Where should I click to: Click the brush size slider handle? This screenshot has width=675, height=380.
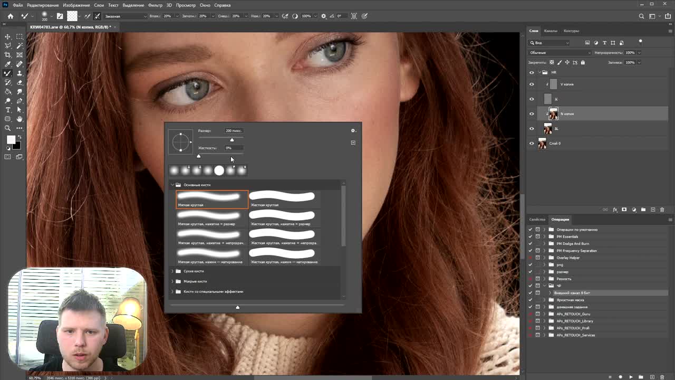(232, 140)
